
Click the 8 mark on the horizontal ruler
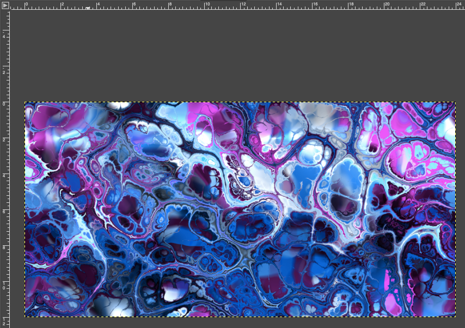169,5
